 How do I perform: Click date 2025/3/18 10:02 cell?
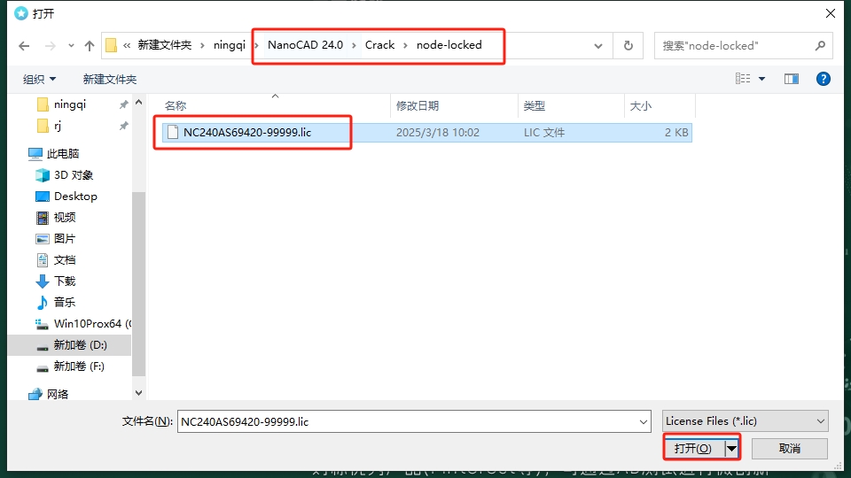[437, 132]
